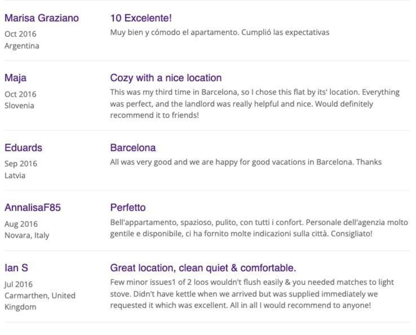Image resolution: width=416 pixels, height=335 pixels.
Task: Click Ian S review text about minor issues
Action: pyautogui.click(x=252, y=294)
